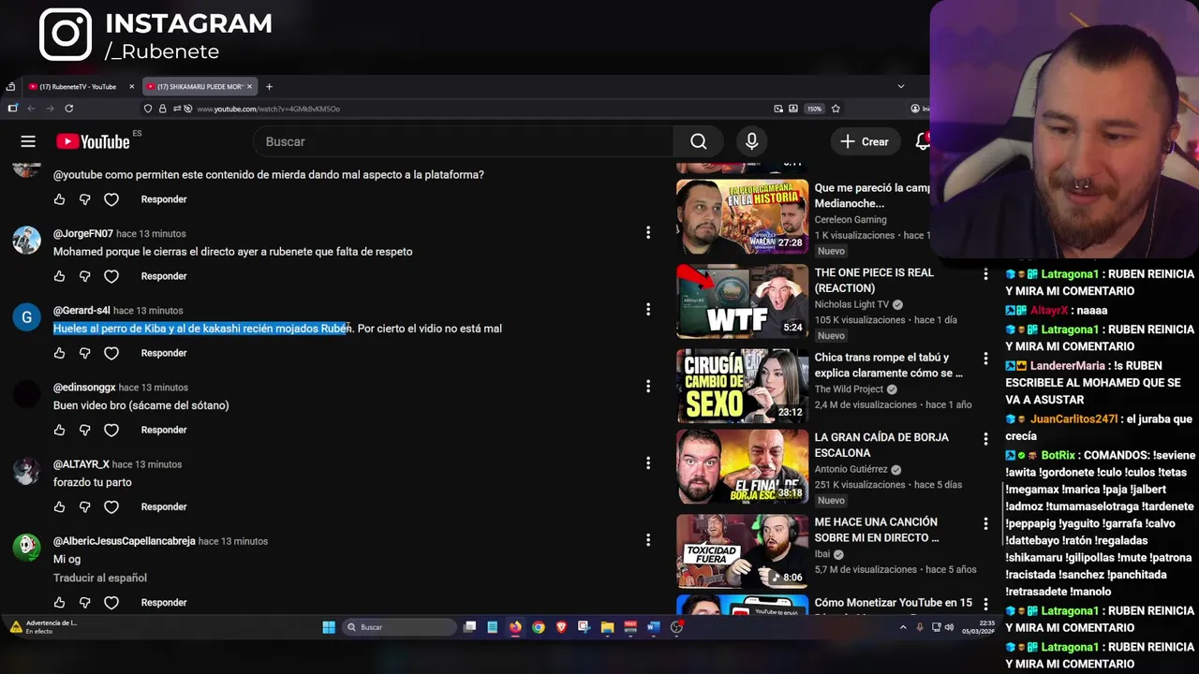
Task: Like edinsonggx's comment
Action: [x=59, y=430]
